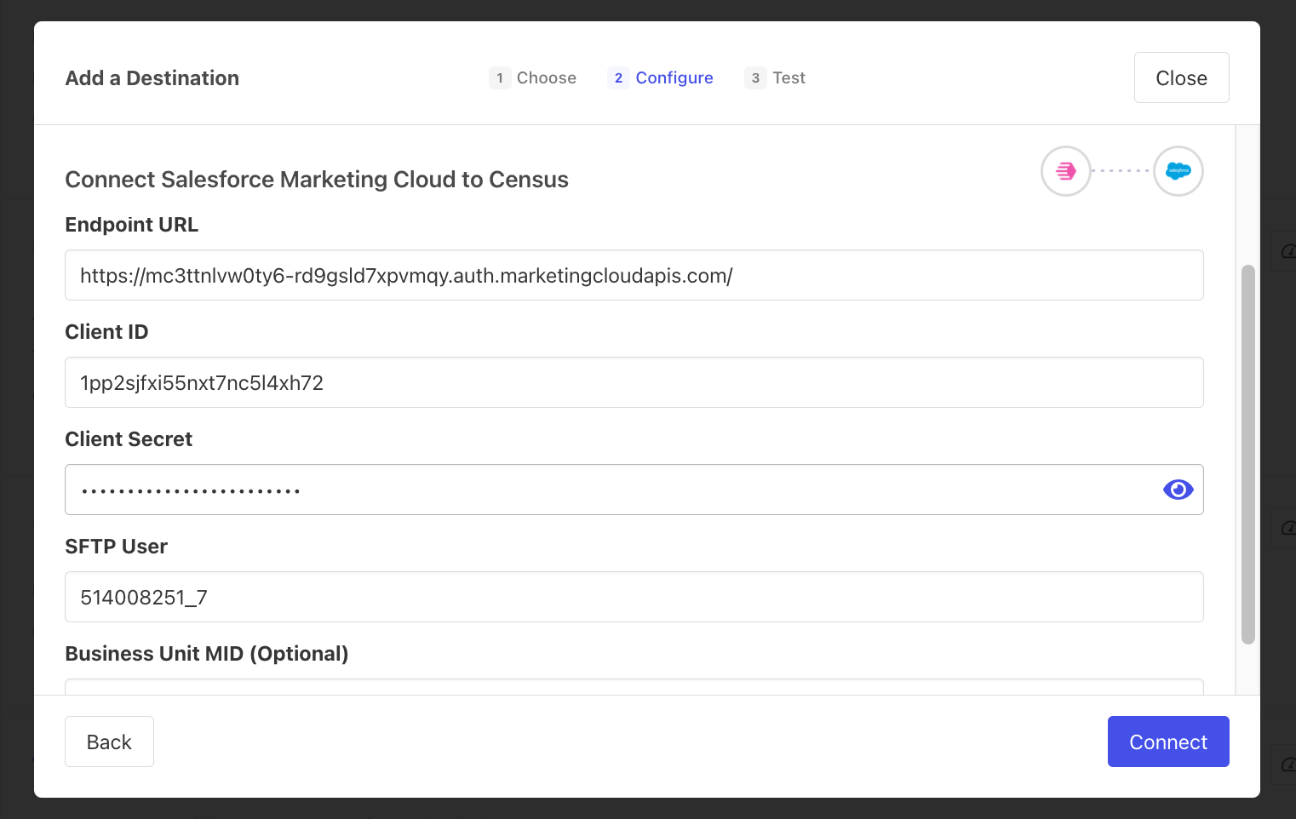Select the Configure step
The height and width of the screenshot is (819, 1296).
[x=661, y=77]
